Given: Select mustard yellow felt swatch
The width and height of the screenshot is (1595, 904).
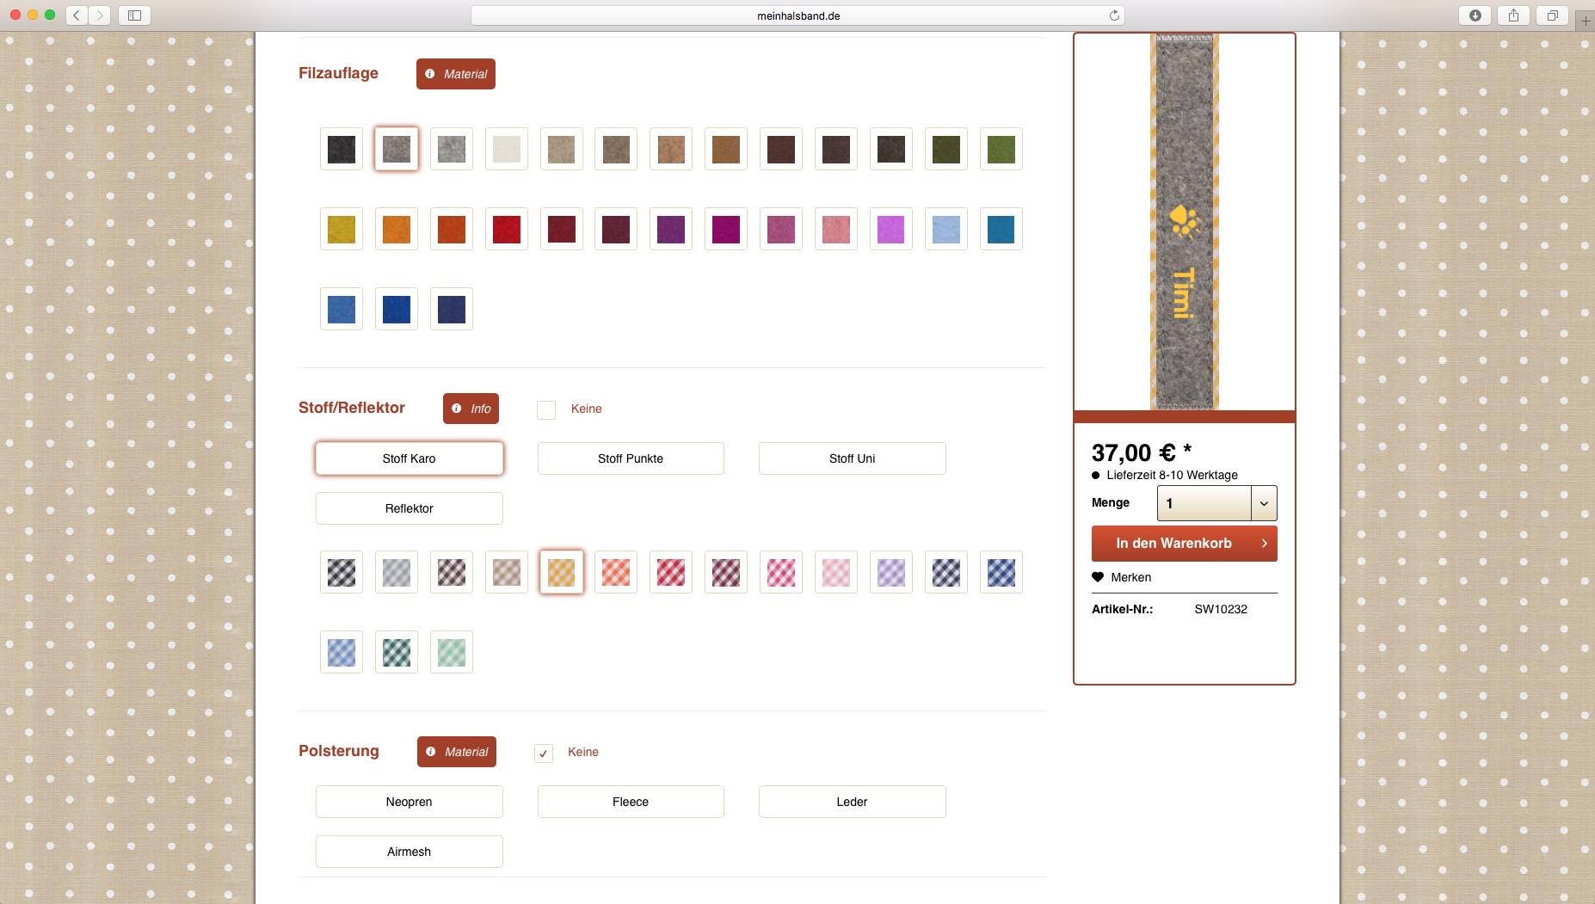Looking at the screenshot, I should tap(342, 229).
